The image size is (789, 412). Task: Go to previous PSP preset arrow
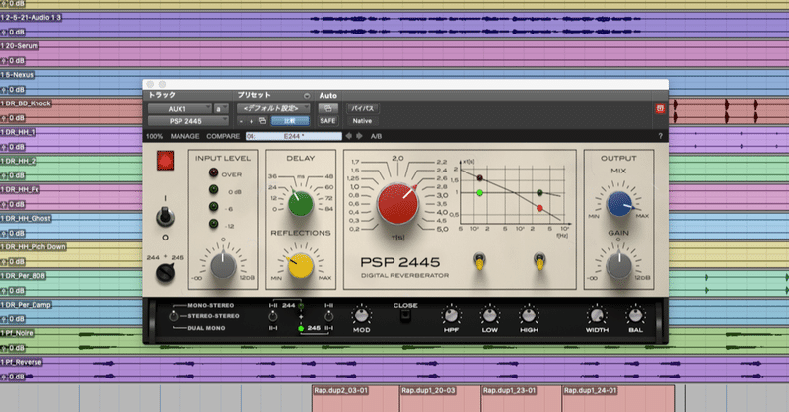[349, 136]
